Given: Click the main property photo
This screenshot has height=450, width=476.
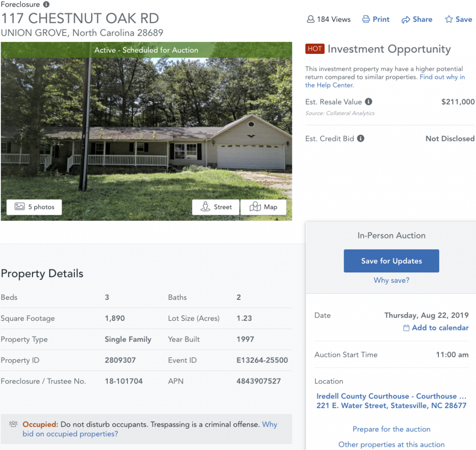Looking at the screenshot, I should tap(146, 135).
